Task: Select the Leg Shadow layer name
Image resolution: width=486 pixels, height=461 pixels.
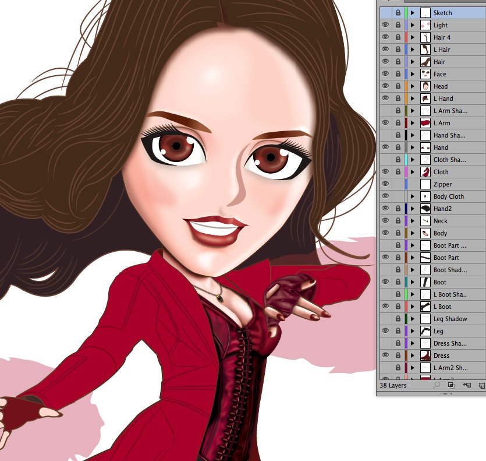Action: (450, 319)
